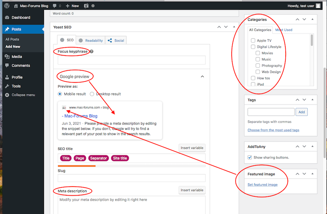The width and height of the screenshot is (327, 214).
Task: Toggle the AddToAny panel triangle
Action: tap(312, 146)
